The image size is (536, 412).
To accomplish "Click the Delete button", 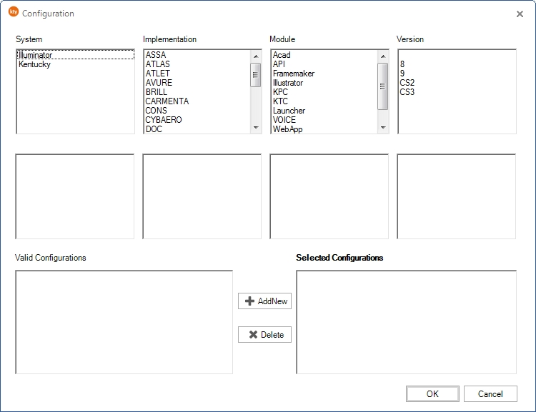I will click(264, 335).
